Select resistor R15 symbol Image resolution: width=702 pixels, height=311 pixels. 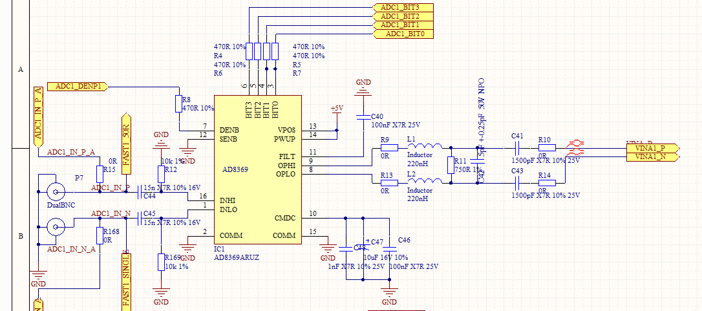(x=100, y=175)
